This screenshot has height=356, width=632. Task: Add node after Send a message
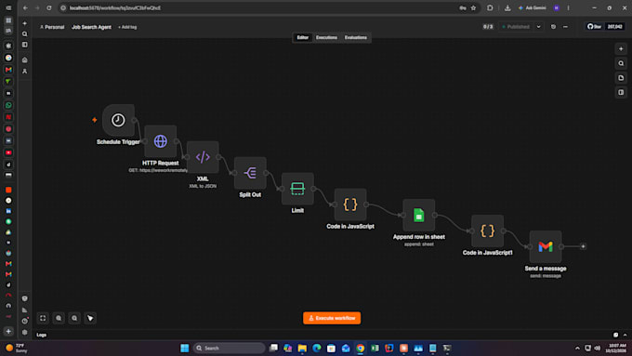[x=583, y=246]
